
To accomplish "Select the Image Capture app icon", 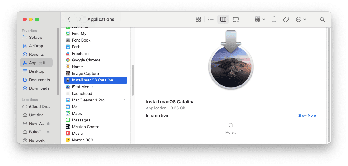I will coord(68,73).
